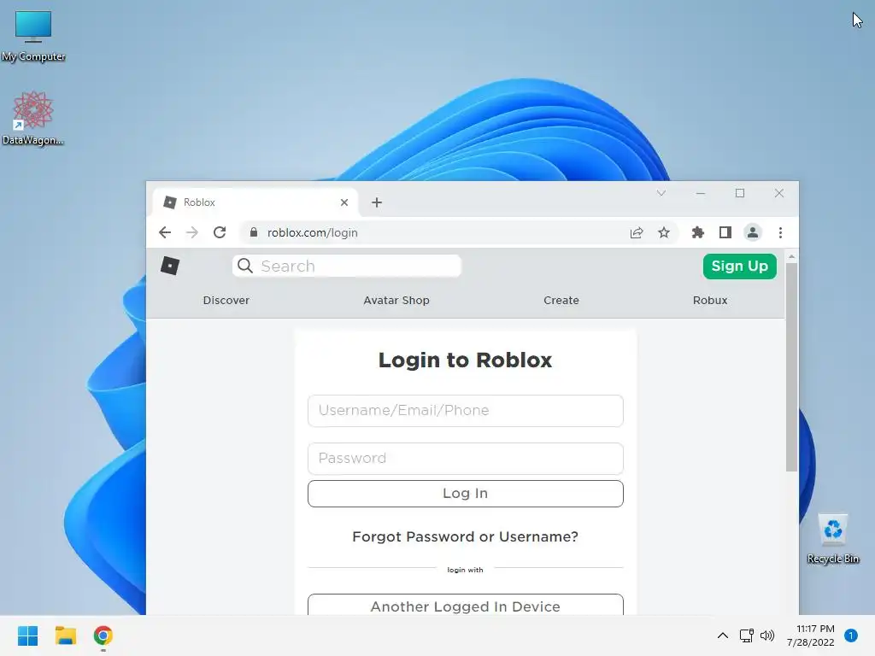
Task: Open the notification badge in taskbar
Action: pos(850,635)
